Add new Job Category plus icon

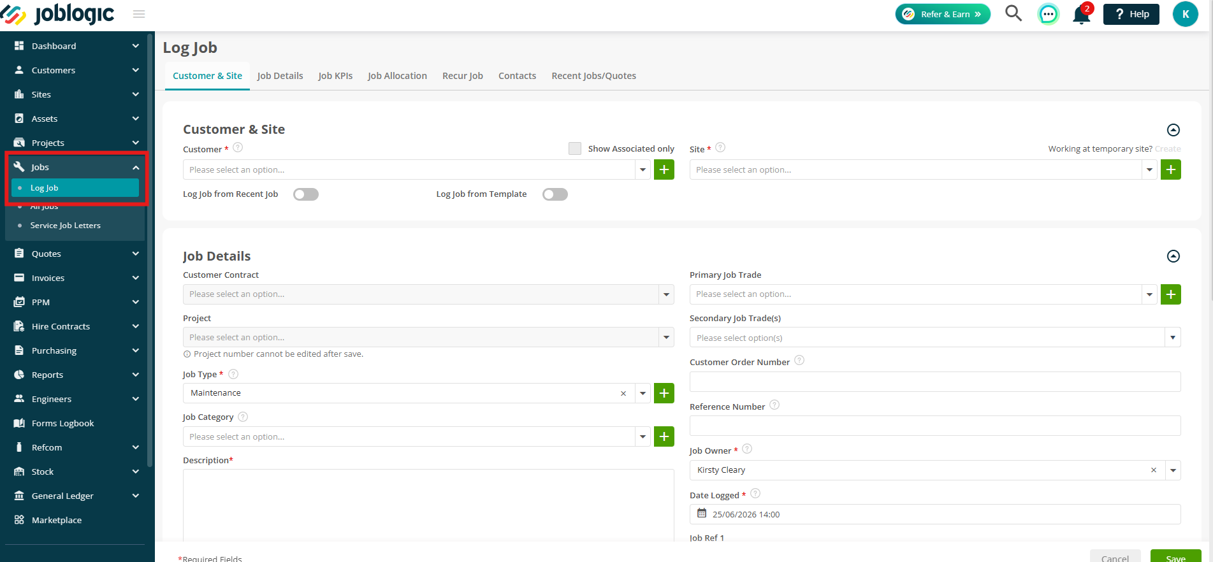point(664,436)
